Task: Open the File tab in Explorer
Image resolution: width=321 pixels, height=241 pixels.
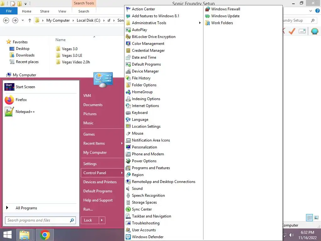Action: click(9, 11)
